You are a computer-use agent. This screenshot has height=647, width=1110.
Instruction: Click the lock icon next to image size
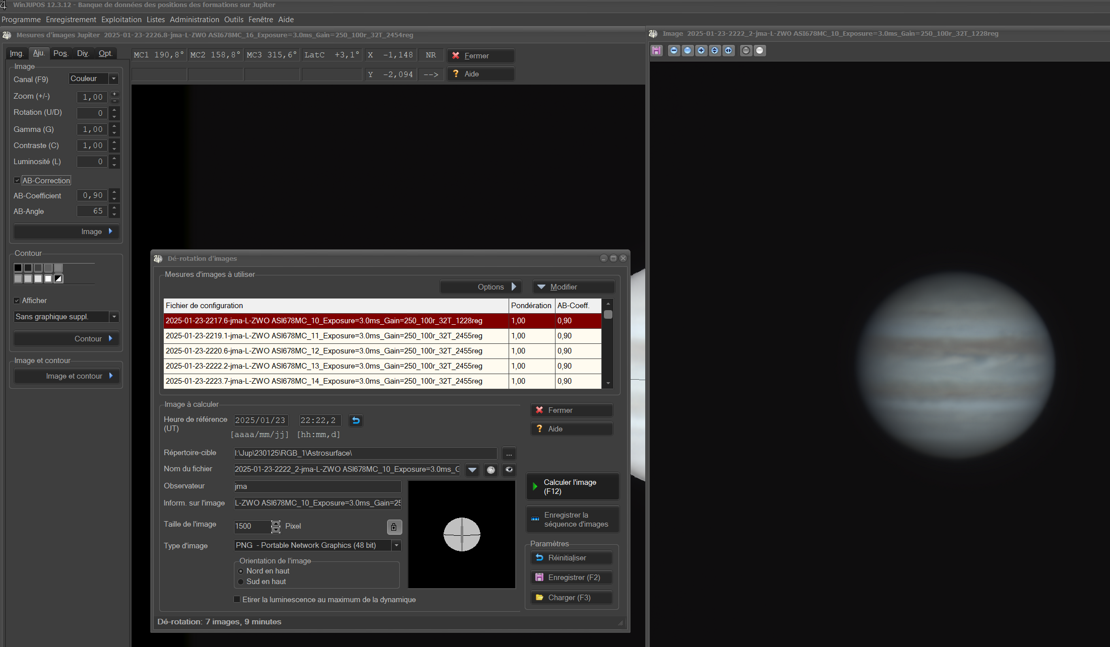coord(394,527)
